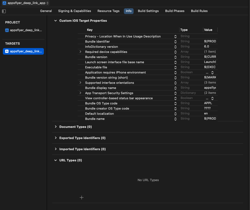Open key stepper for Default localization row
The height and width of the screenshot is (210, 250).
175,114
